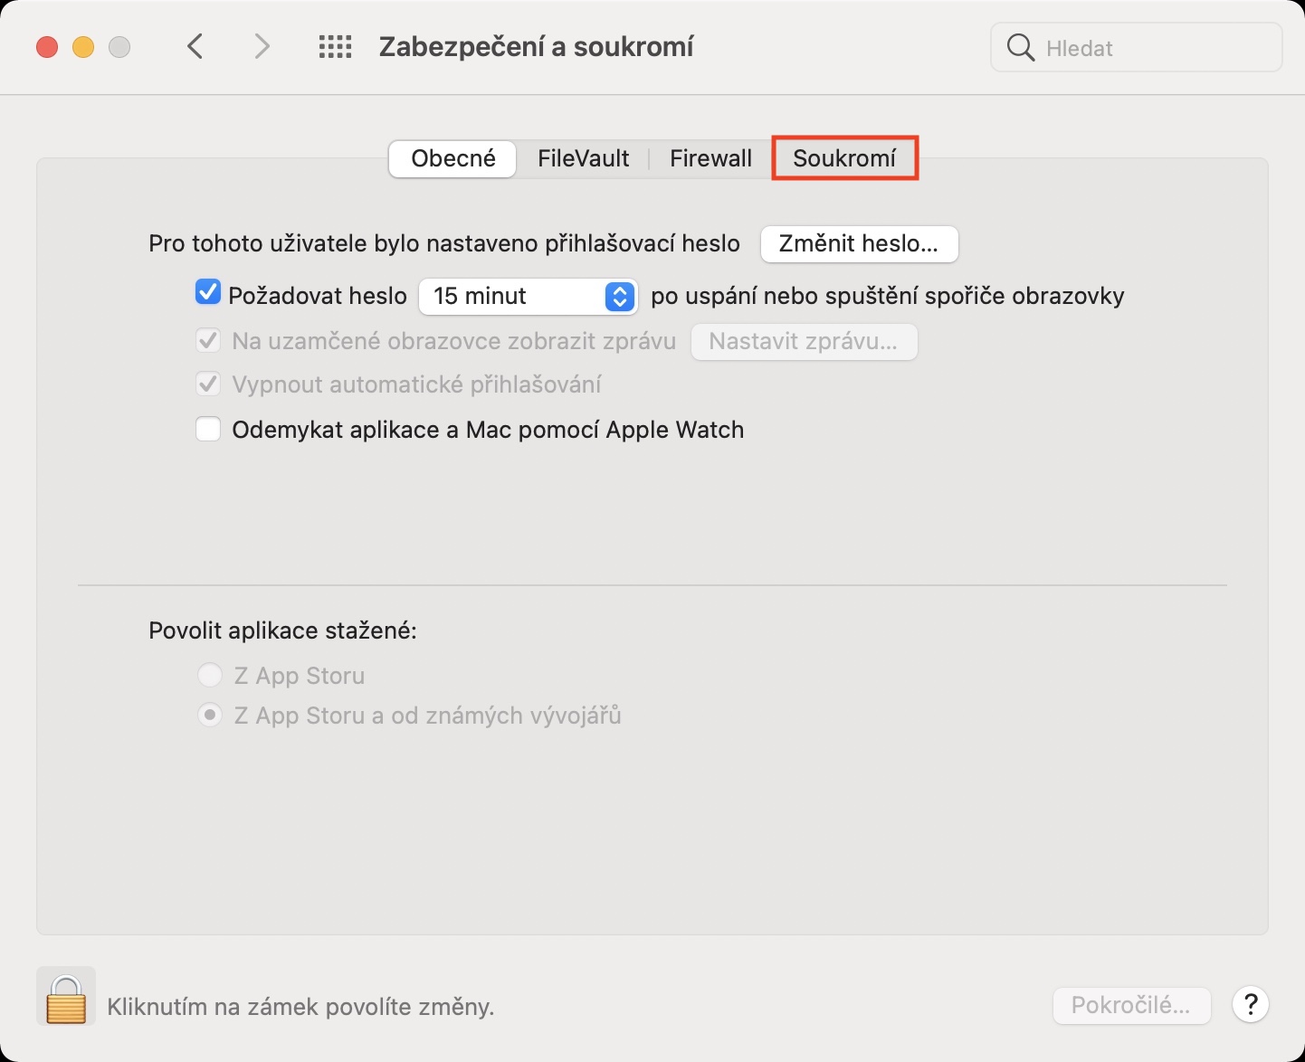Select the Obecné tab
The height and width of the screenshot is (1062, 1305).
point(452,158)
